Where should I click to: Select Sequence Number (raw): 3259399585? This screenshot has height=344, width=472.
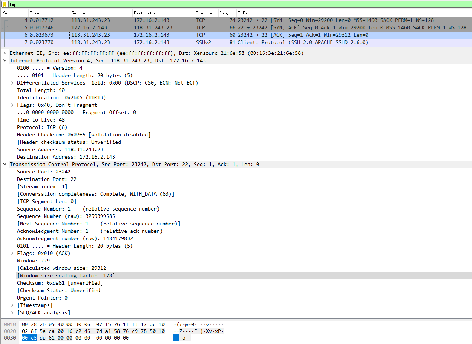click(66, 216)
